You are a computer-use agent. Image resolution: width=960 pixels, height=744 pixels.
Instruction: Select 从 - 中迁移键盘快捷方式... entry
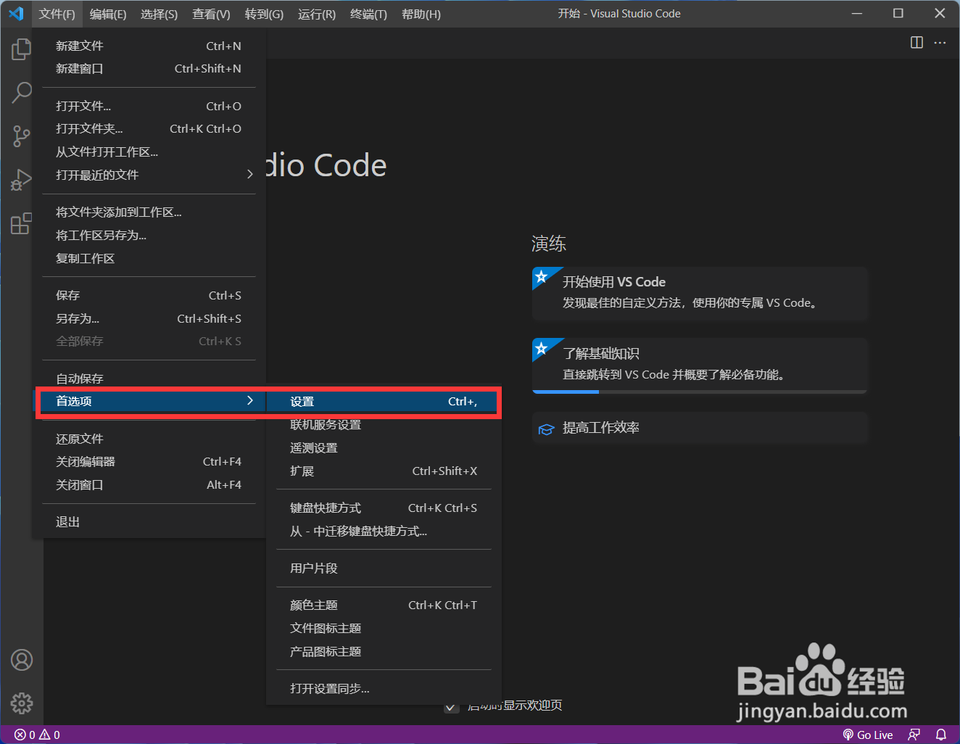(383, 532)
